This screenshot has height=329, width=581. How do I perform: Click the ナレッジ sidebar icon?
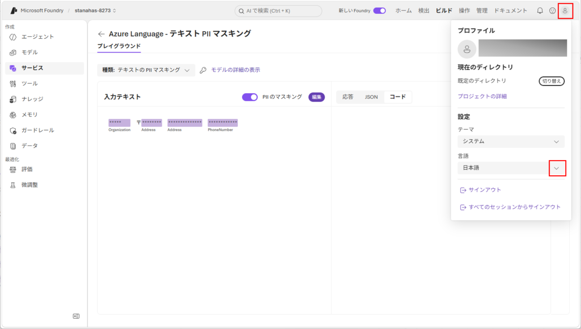coord(13,99)
